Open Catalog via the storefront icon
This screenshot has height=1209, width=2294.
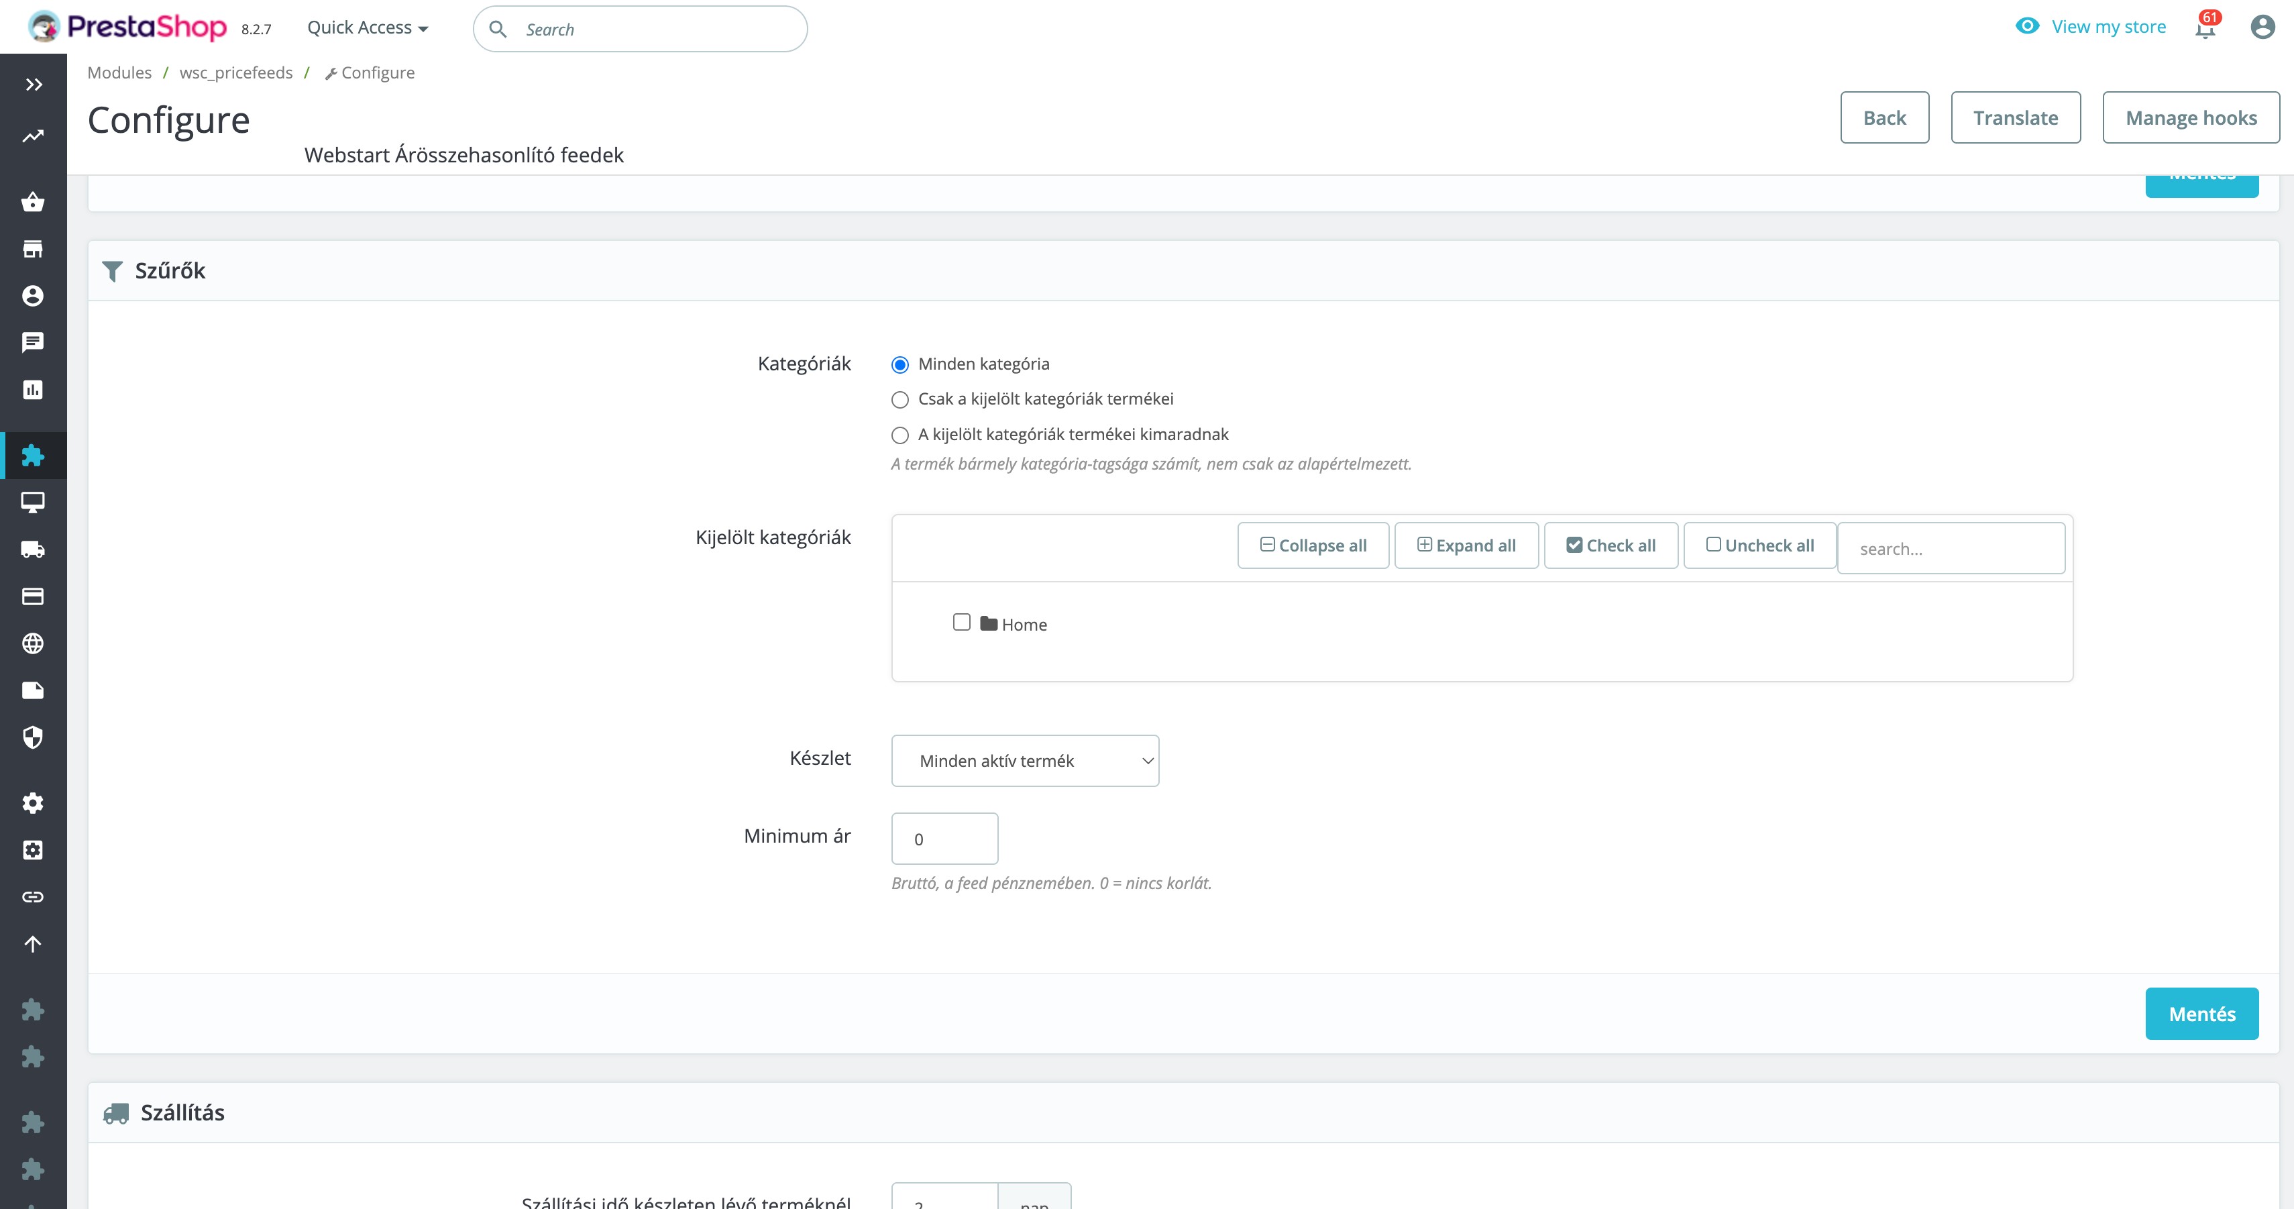point(33,248)
